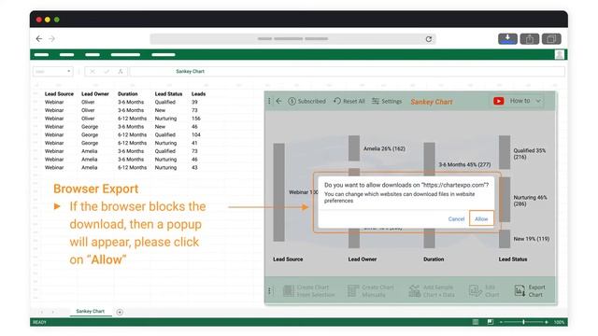This screenshot has height=336, width=598.
Task: Click ChartExpo panel back arrow
Action: point(278,101)
